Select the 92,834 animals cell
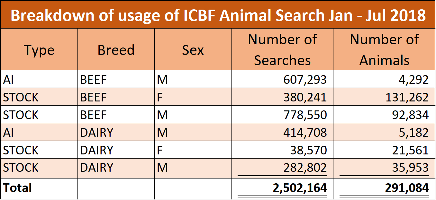The image size is (436, 200). point(384,115)
